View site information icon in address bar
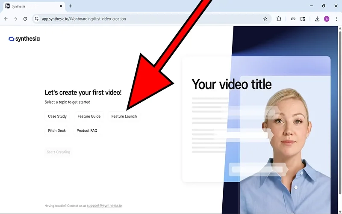The height and width of the screenshot is (214, 342). coord(37,19)
